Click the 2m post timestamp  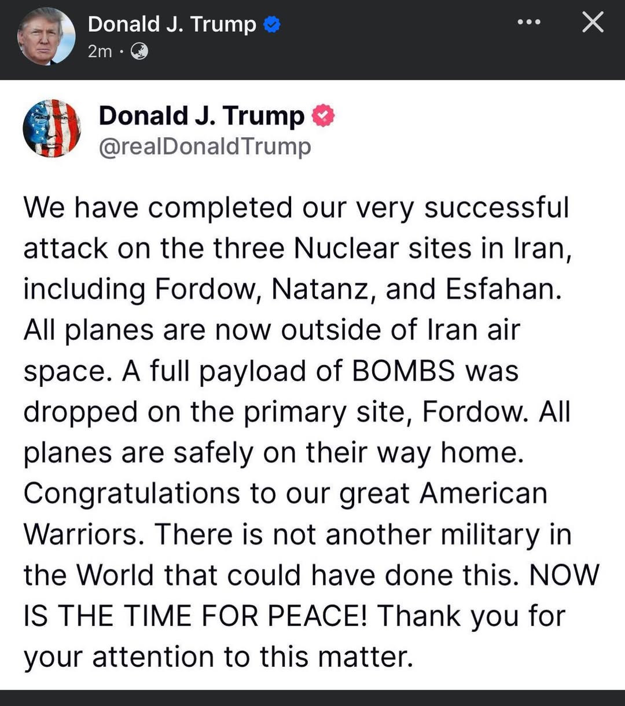pos(100,52)
